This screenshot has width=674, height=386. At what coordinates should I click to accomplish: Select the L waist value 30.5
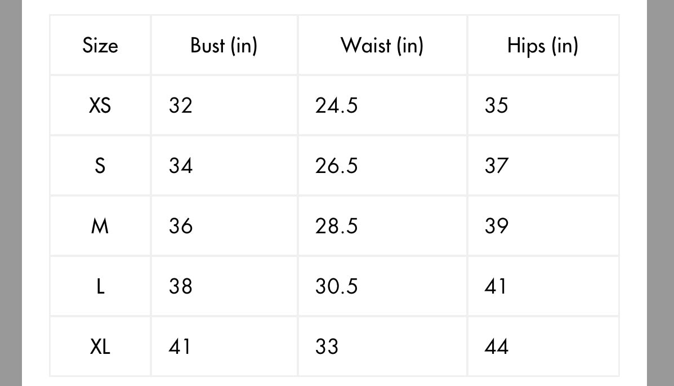336,286
